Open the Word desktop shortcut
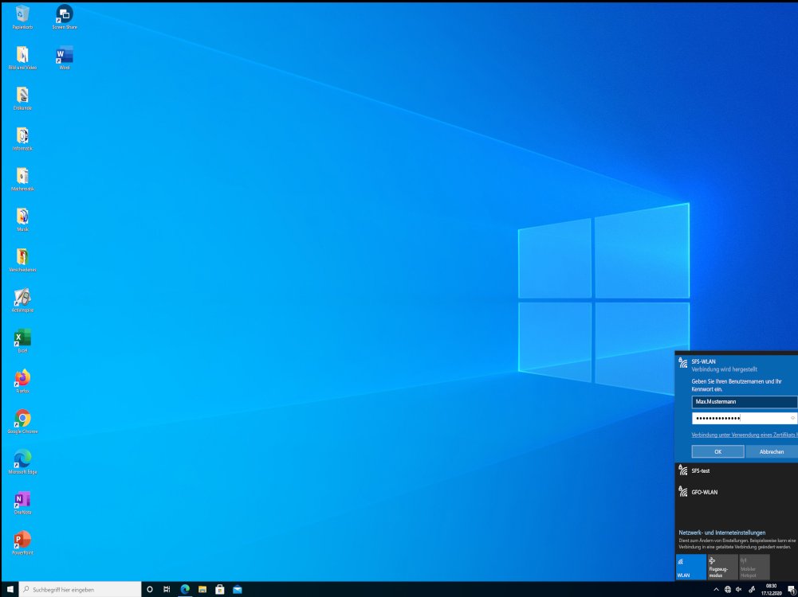This screenshot has height=597, width=798. pos(64,55)
